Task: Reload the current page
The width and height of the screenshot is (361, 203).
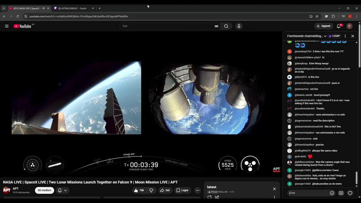Action: 17,16
